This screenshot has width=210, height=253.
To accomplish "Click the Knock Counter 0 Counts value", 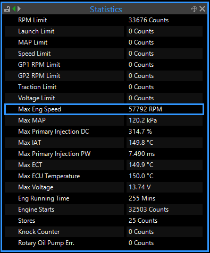I will tap(141, 232).
